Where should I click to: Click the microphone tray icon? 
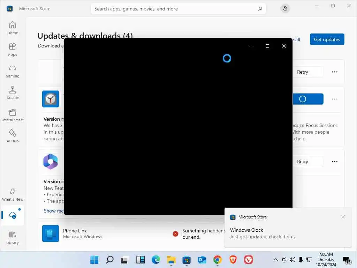pos(301,260)
